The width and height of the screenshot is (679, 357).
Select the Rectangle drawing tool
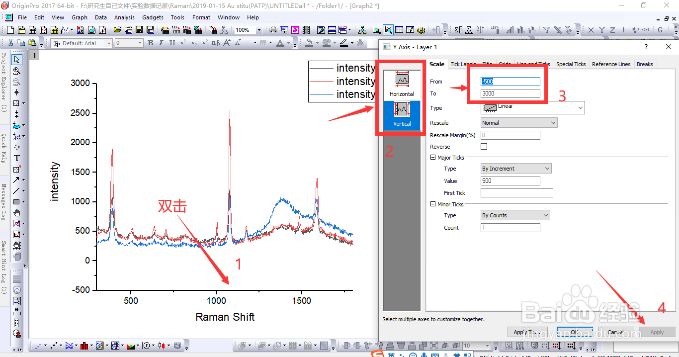point(17,201)
